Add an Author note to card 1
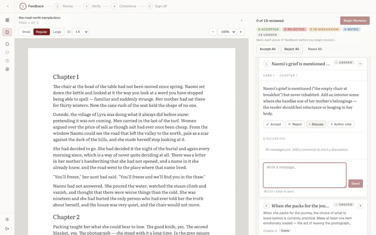 tap(341, 124)
